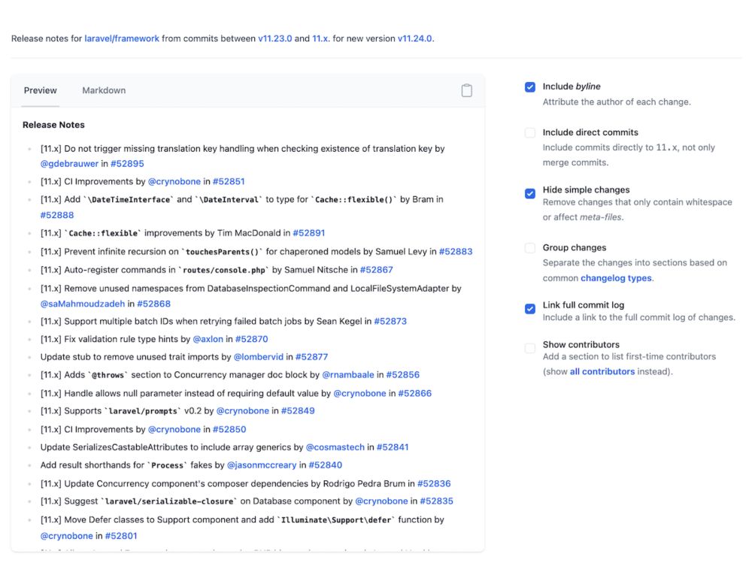Open pull request #52873

pyautogui.click(x=390, y=321)
